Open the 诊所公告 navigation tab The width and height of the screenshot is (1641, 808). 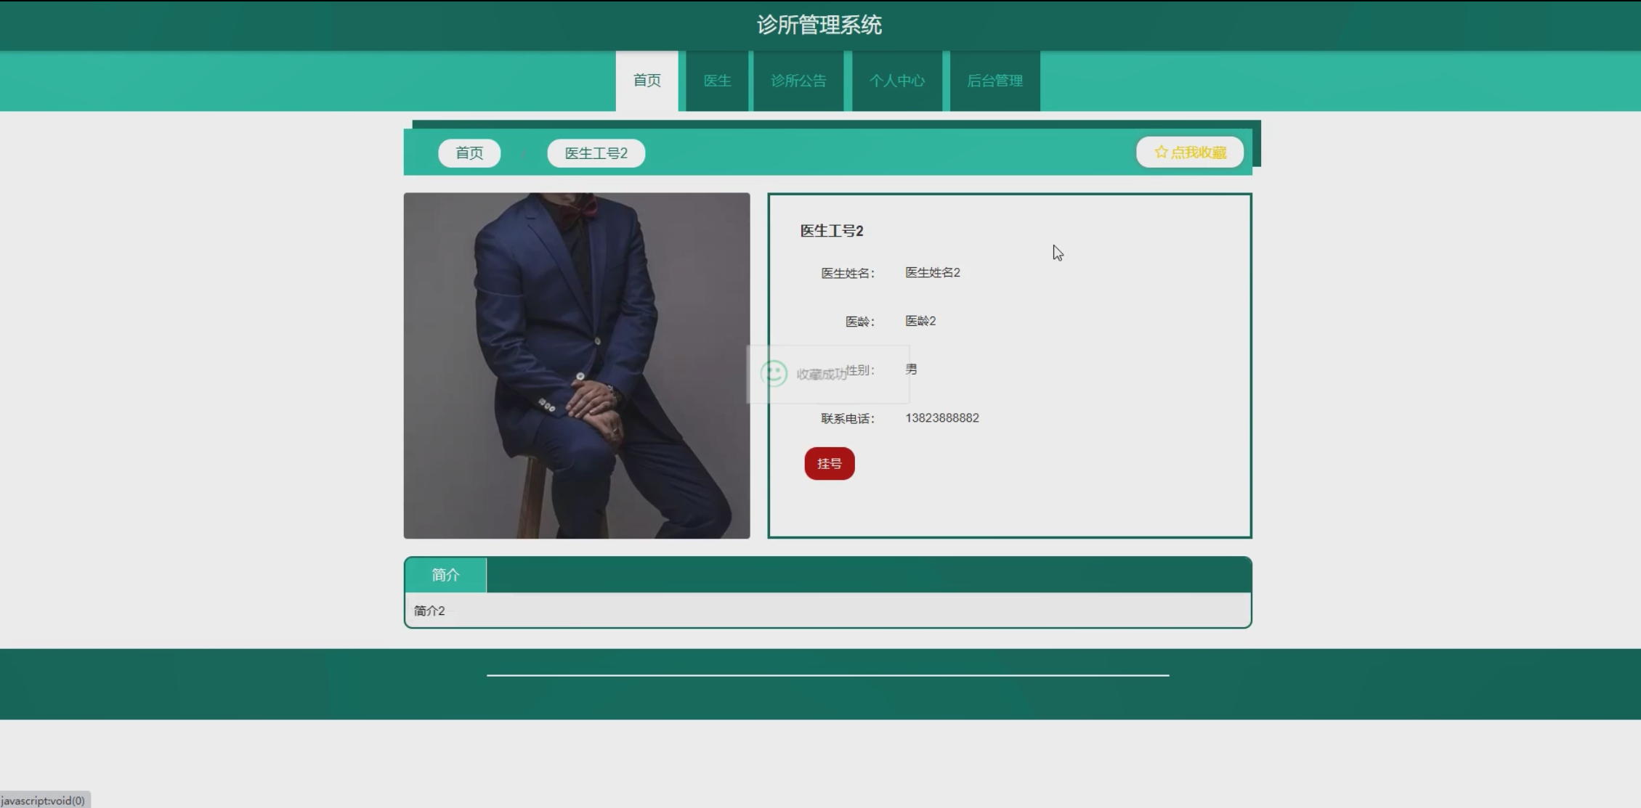coord(798,81)
